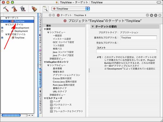Click the round clock-like icon on the navigation bar
The image size is (163, 122).
pyautogui.click(x=152, y=15)
